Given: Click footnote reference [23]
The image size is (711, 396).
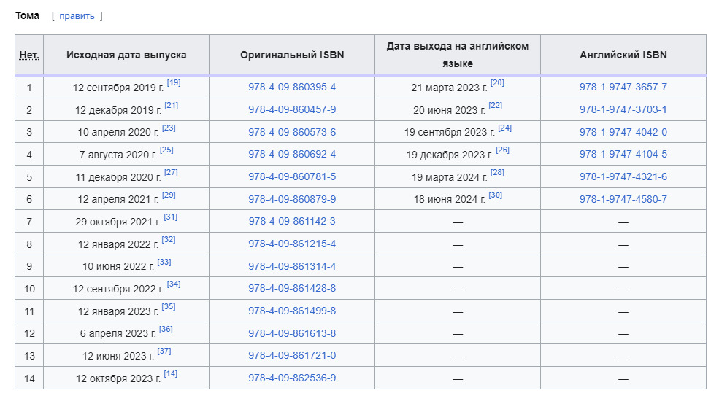Looking at the screenshot, I should click(169, 128).
